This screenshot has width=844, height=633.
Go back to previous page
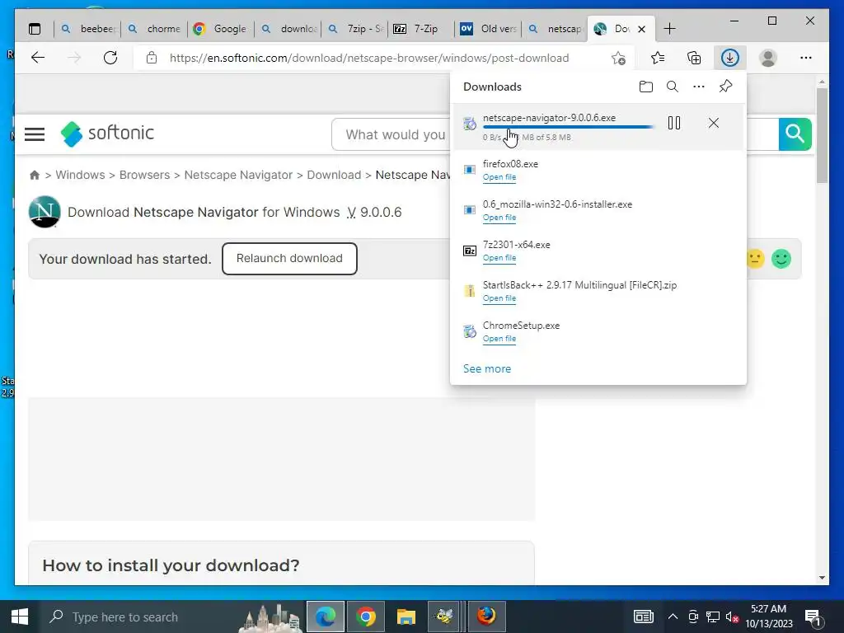pos(38,58)
